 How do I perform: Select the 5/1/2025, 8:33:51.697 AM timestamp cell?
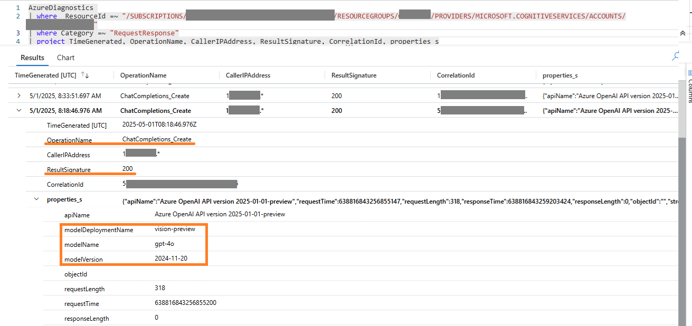coord(66,96)
